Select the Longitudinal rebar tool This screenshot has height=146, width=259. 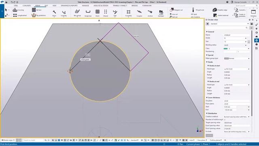point(20,15)
